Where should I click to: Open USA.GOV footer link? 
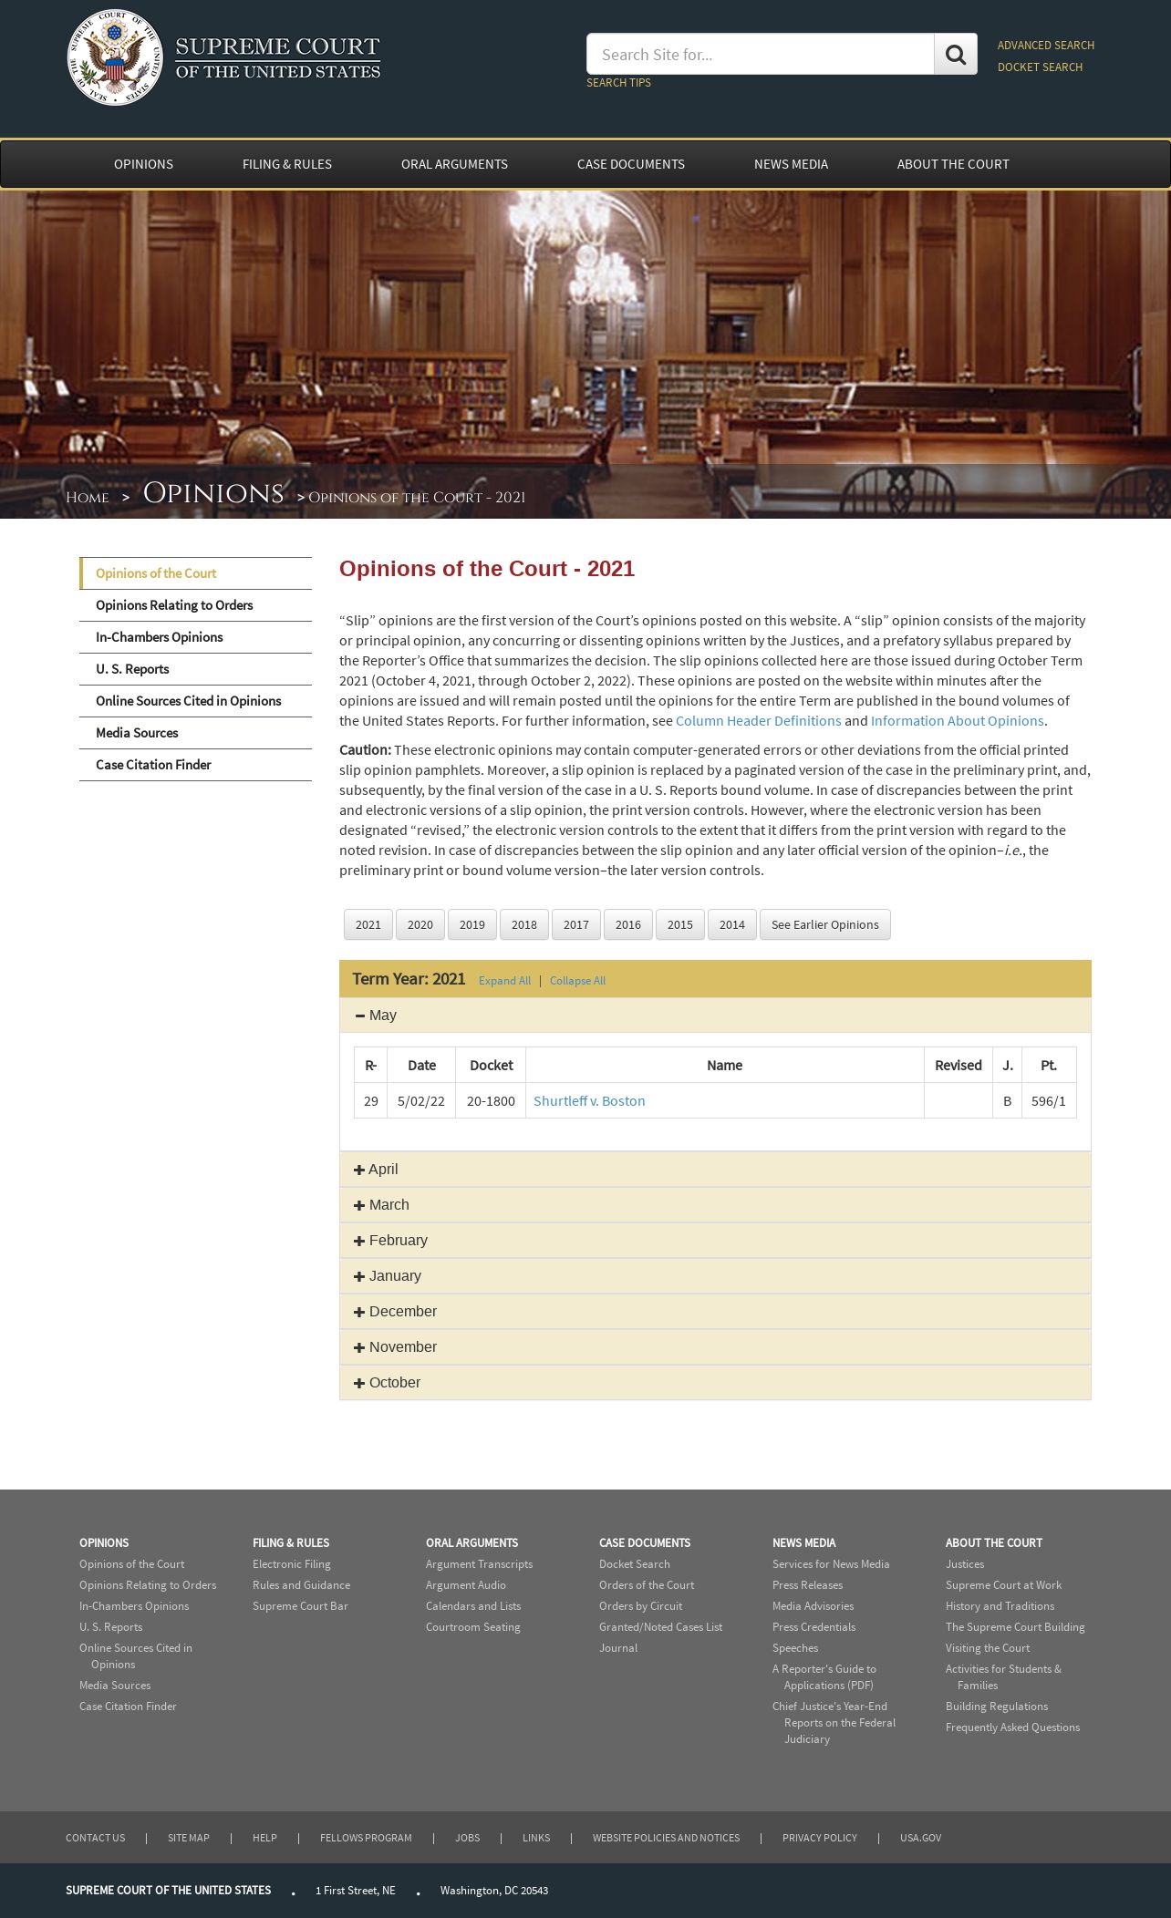click(x=920, y=1838)
